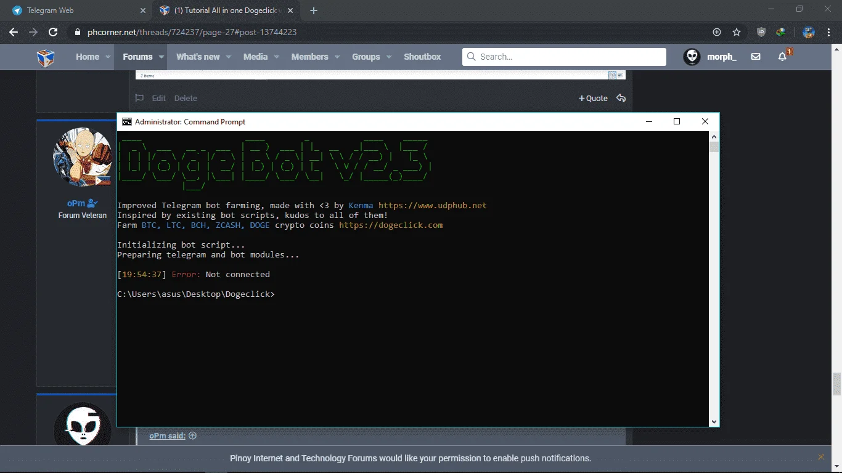The width and height of the screenshot is (842, 473).
Task: Close the Telegram Web tab
Action: (143, 10)
